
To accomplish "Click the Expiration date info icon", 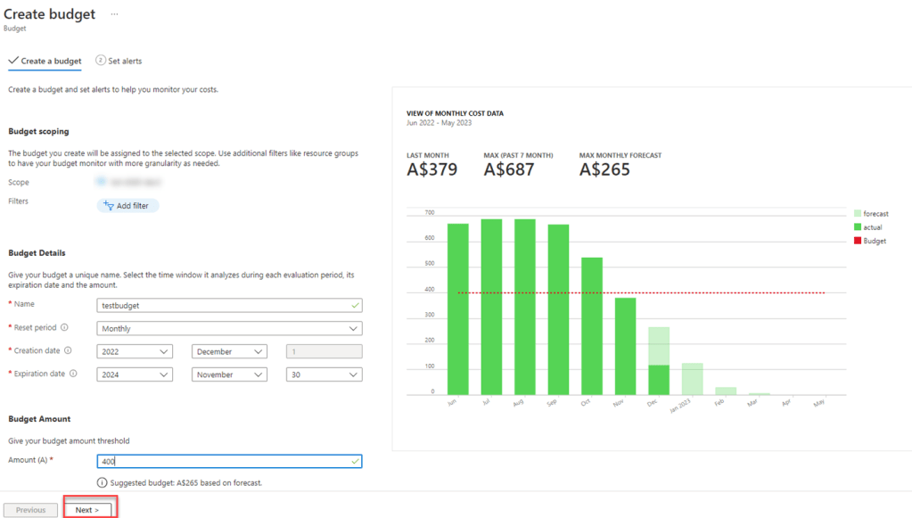I will (73, 374).
